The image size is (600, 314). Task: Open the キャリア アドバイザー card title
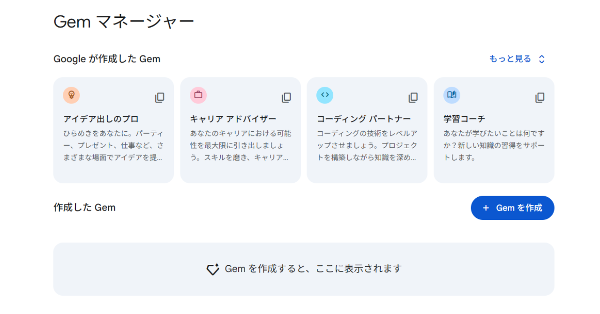(233, 119)
